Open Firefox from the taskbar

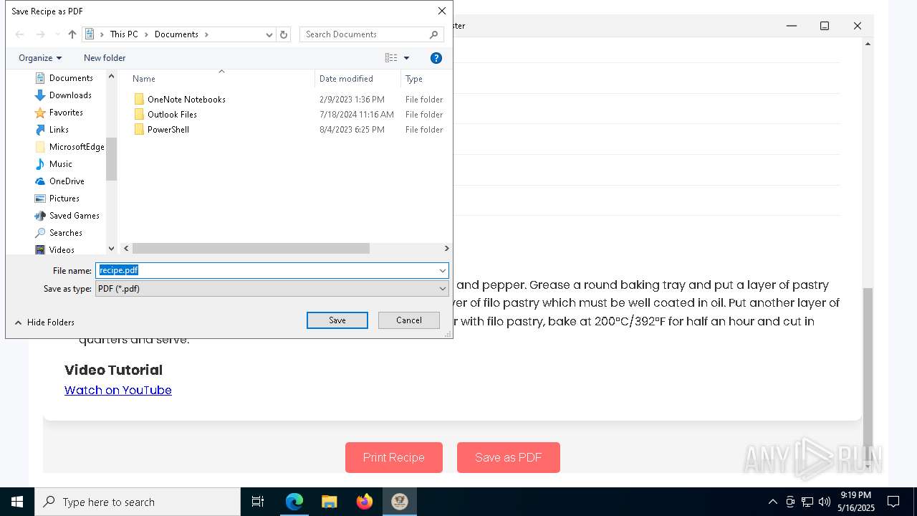click(x=364, y=502)
